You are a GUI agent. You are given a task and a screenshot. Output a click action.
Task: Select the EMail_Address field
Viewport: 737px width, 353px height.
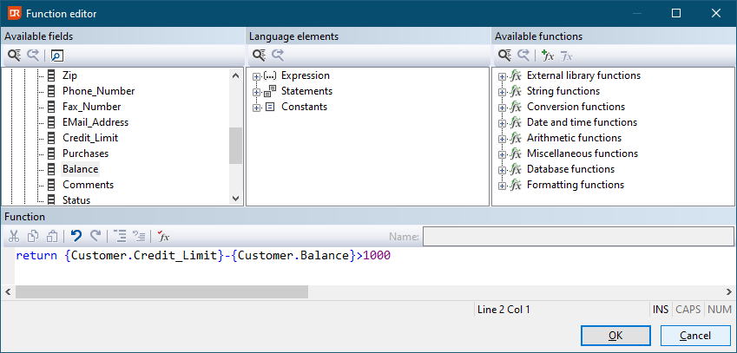click(x=95, y=122)
